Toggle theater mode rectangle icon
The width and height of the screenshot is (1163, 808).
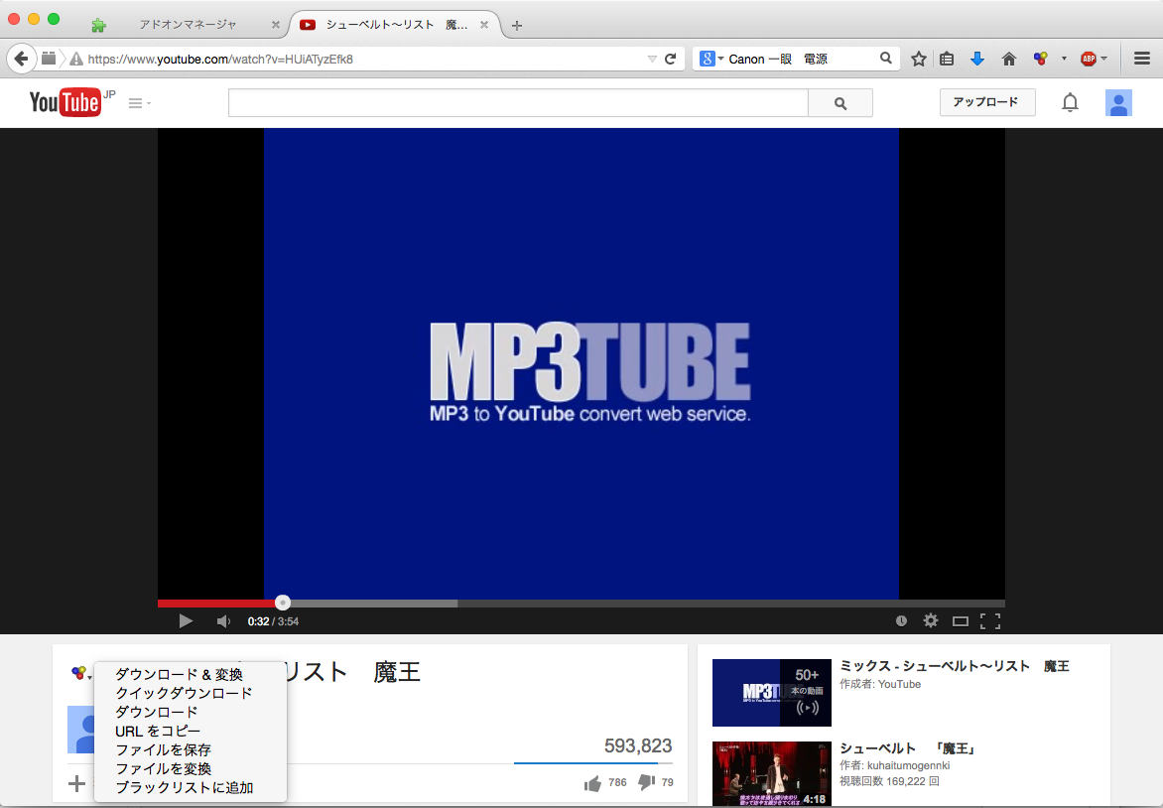tap(961, 621)
